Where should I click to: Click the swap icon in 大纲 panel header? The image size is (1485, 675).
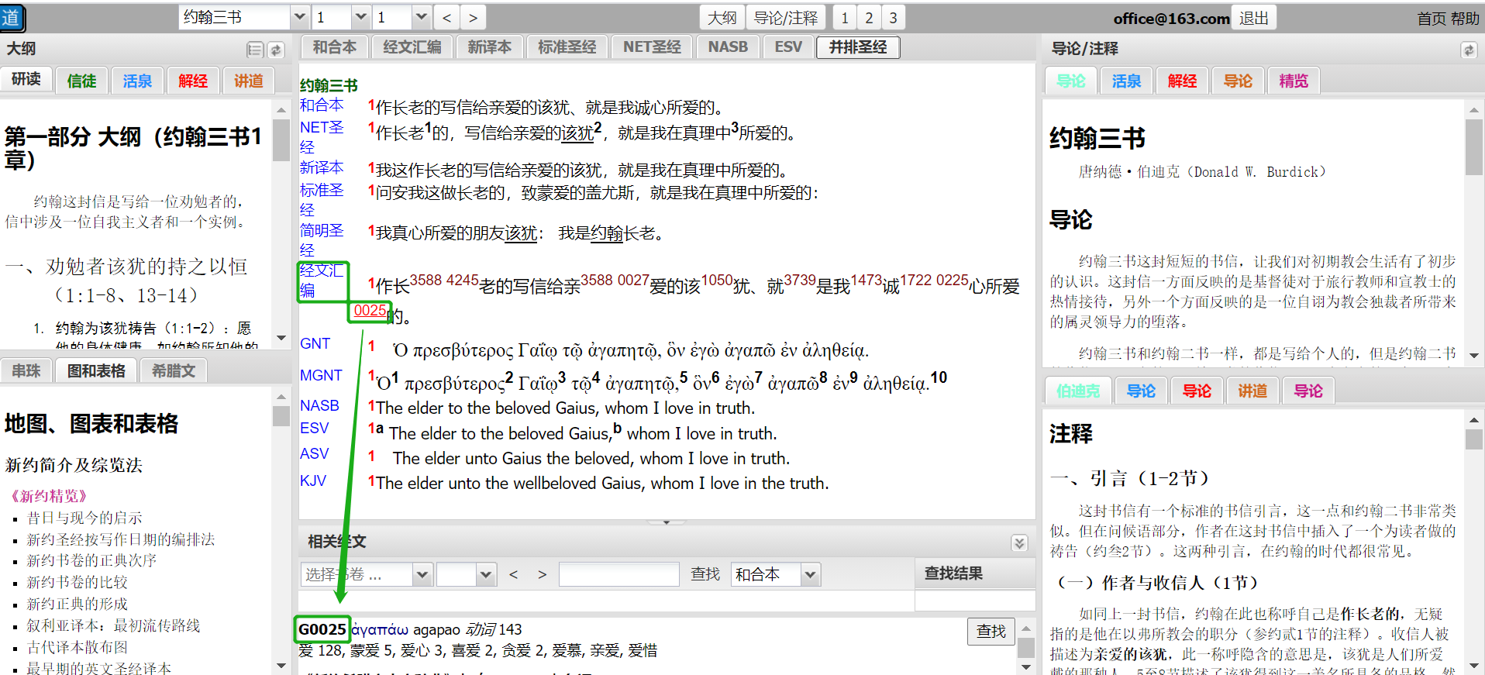276,50
